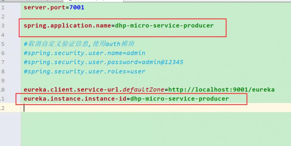Click gutter line number 5
Viewport: 291px width, 146px height.
(x=3, y=44)
